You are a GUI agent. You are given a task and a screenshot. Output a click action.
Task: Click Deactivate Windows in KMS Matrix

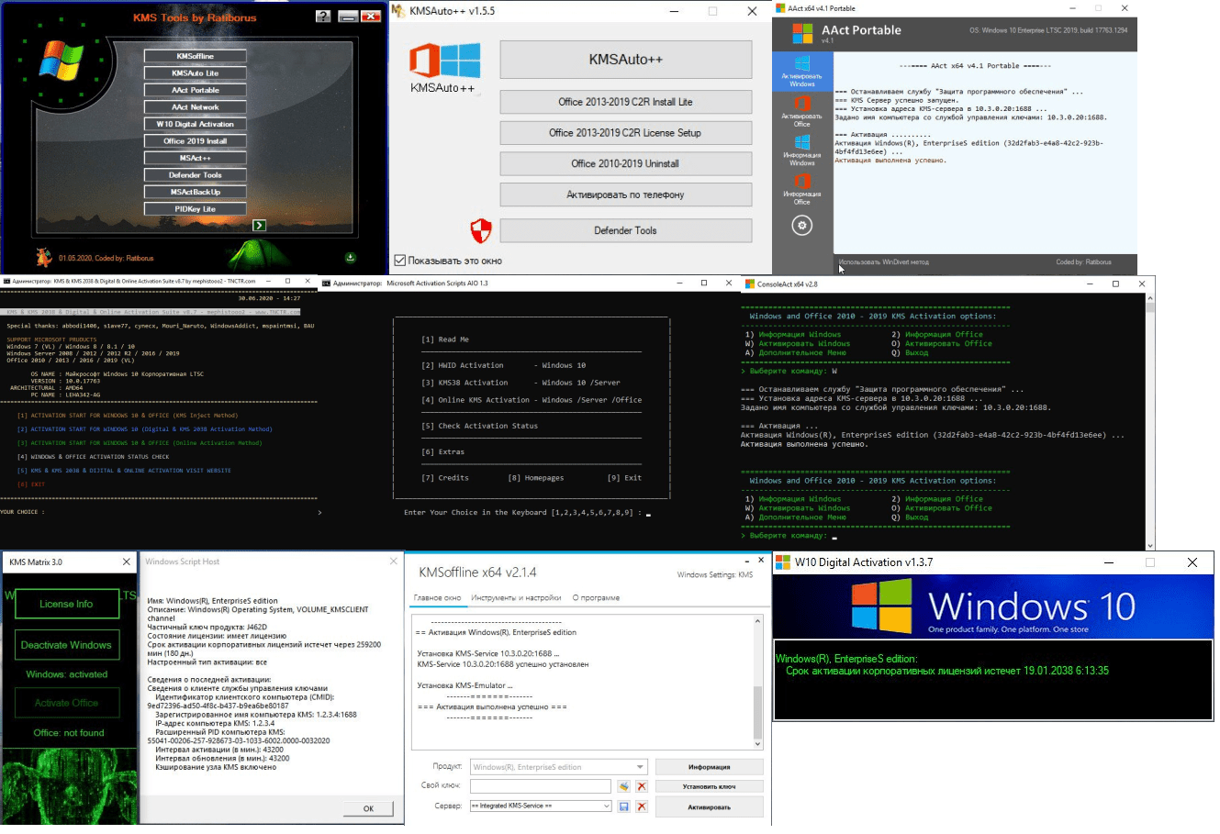coord(66,645)
